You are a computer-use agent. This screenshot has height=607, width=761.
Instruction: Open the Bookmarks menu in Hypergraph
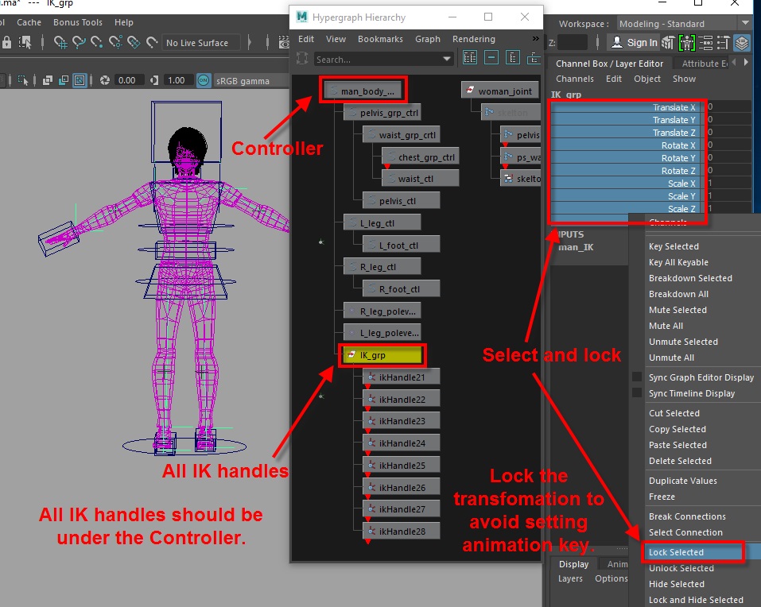point(381,39)
